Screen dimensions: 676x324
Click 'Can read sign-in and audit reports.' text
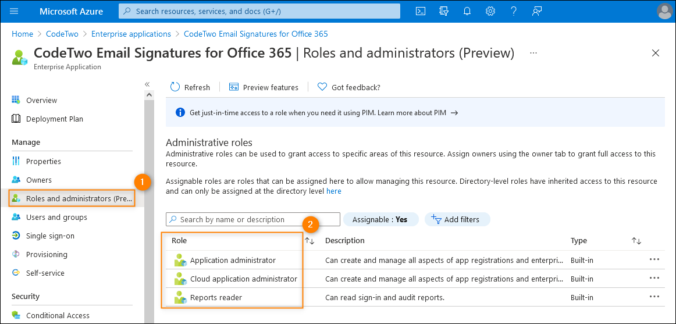pyautogui.click(x=385, y=297)
